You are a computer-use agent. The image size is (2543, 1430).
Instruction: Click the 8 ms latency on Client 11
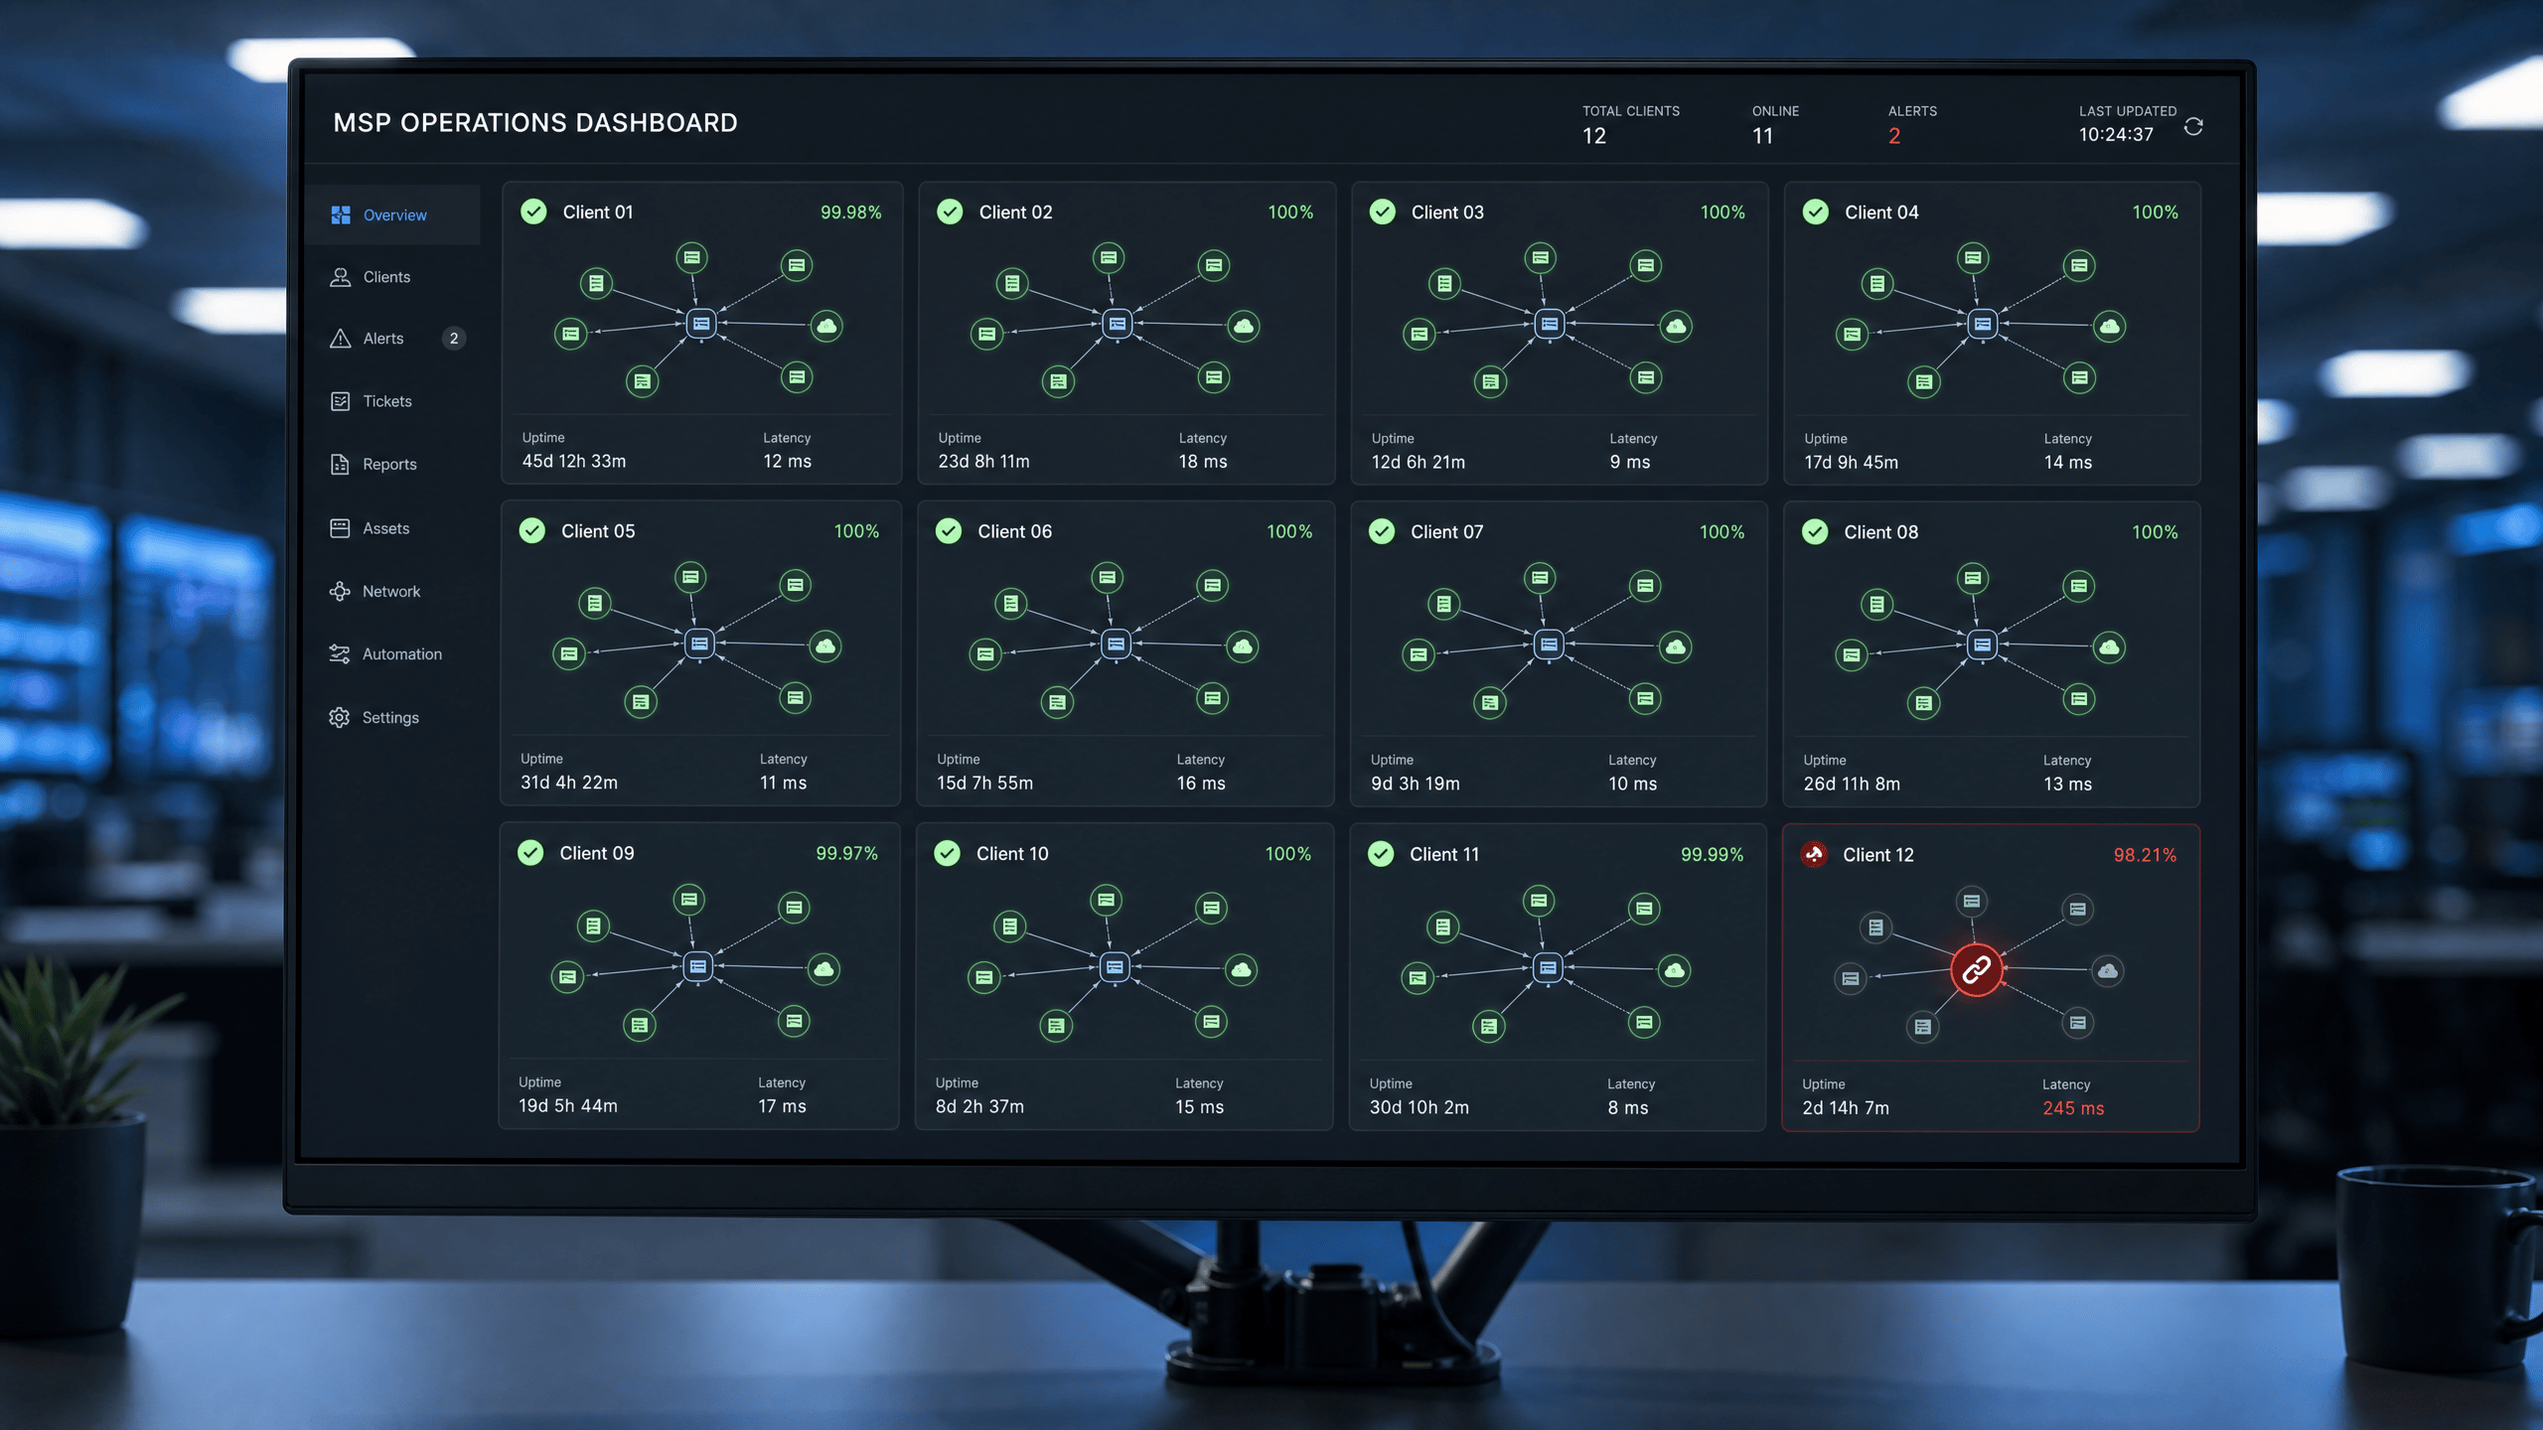click(1628, 1107)
